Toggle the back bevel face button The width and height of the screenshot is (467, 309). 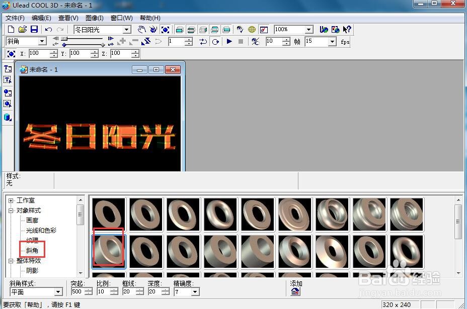[x=214, y=30]
